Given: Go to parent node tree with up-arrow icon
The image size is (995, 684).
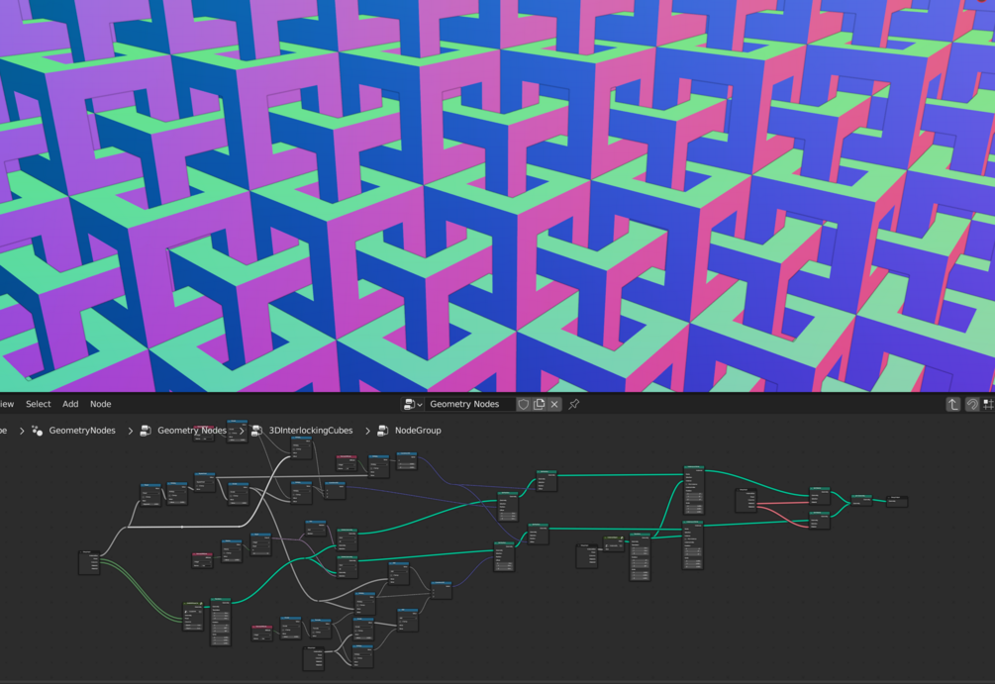Looking at the screenshot, I should (952, 404).
